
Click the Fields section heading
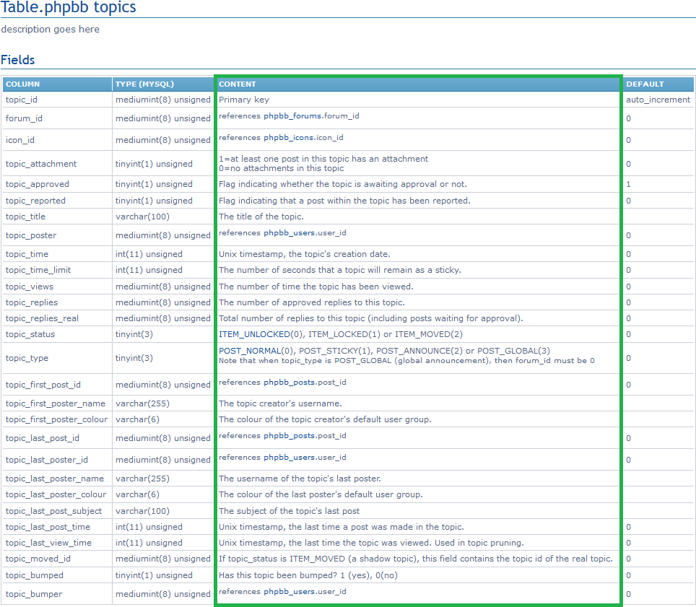[18, 60]
